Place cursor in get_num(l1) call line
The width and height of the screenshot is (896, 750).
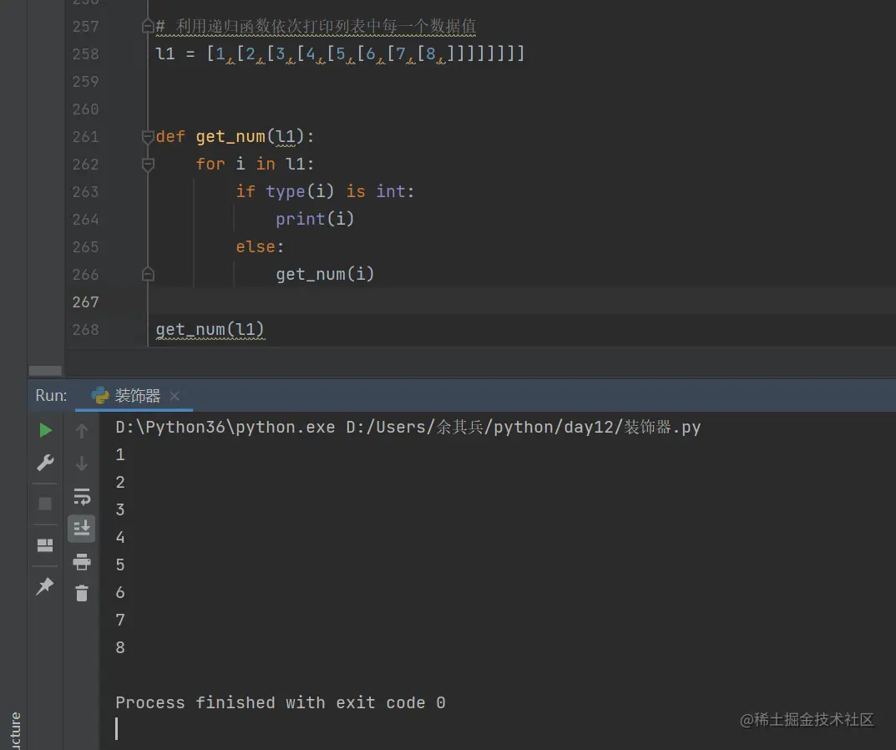210,329
